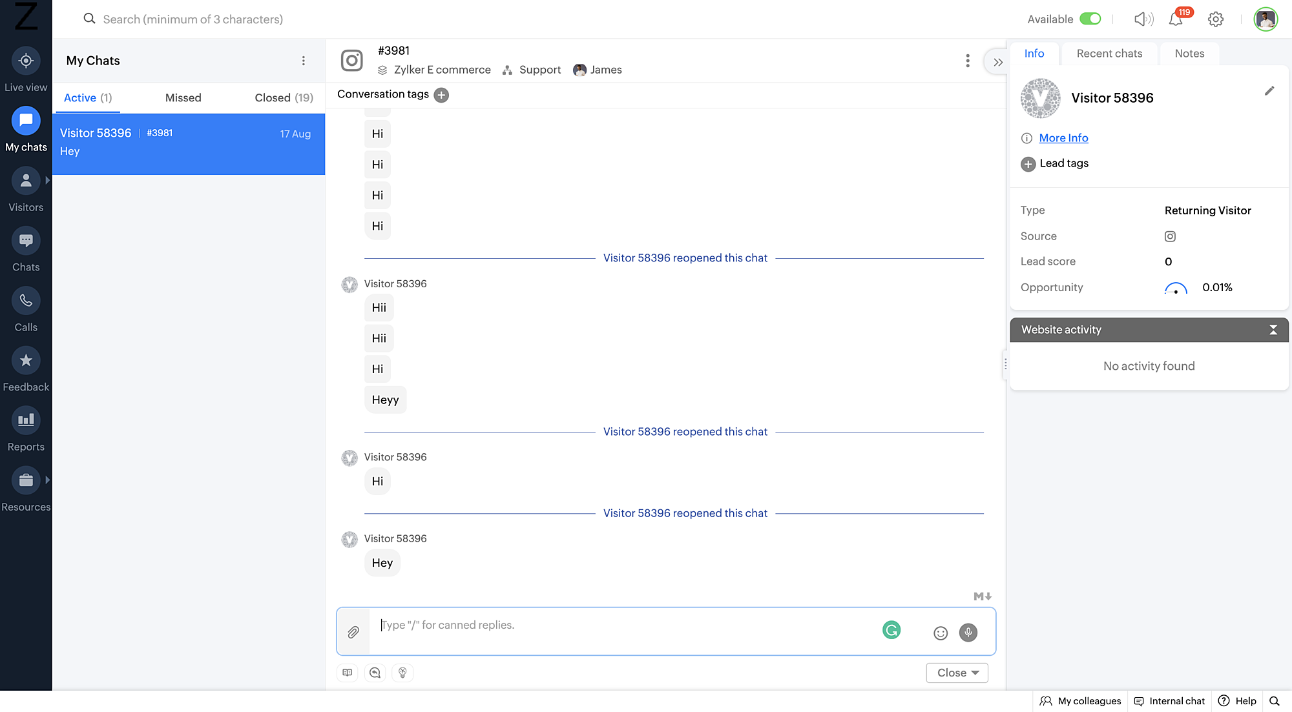
Task: Open the Calls section in sidebar
Action: (x=26, y=301)
